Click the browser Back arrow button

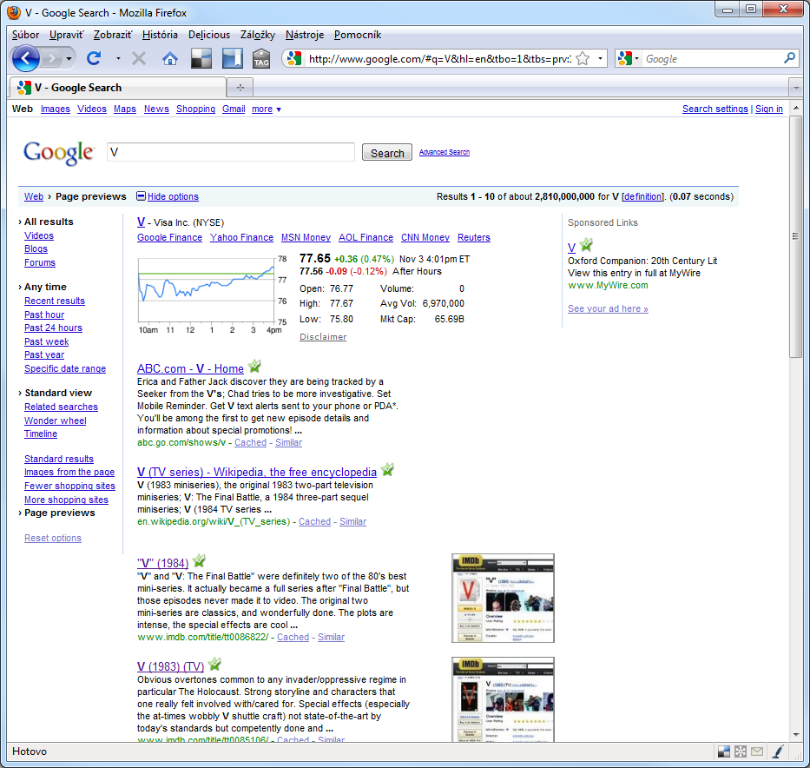[26, 58]
